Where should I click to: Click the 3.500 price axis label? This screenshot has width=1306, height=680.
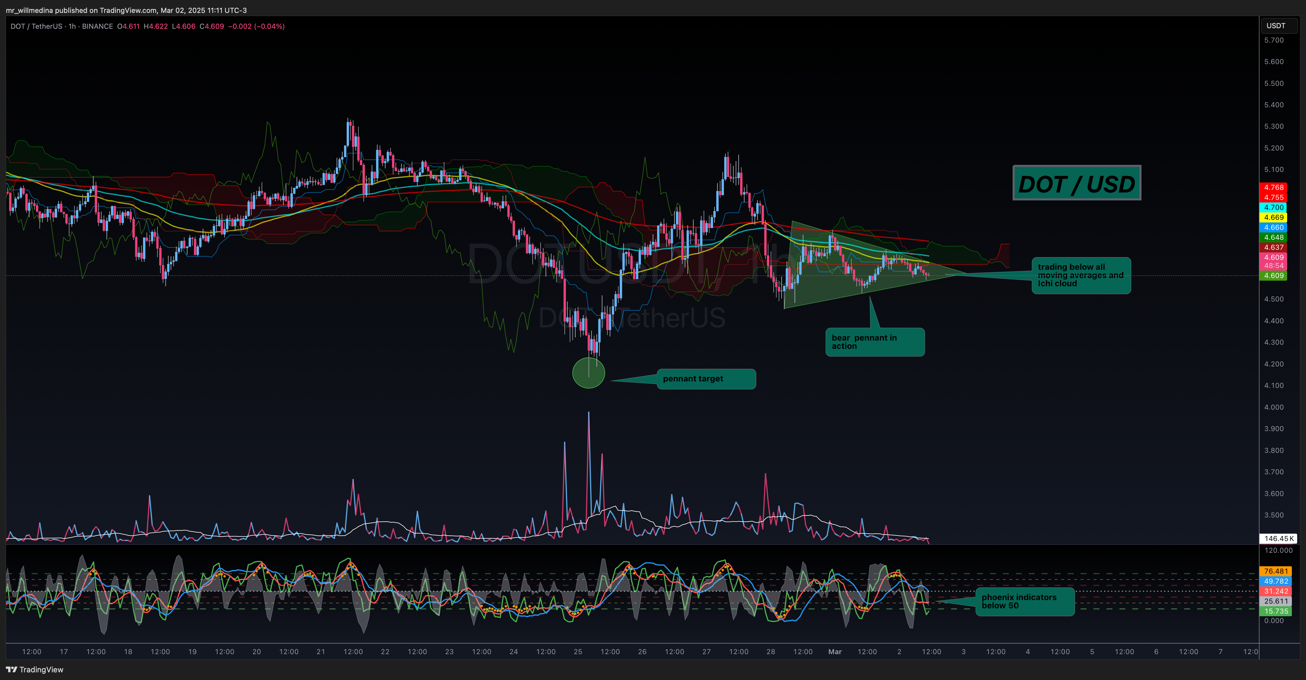pos(1274,515)
